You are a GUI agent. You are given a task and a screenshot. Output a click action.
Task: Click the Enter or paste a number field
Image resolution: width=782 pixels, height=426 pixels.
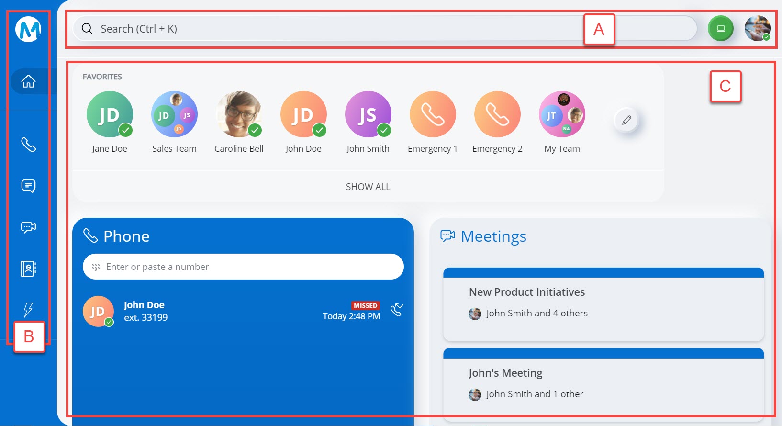click(243, 267)
